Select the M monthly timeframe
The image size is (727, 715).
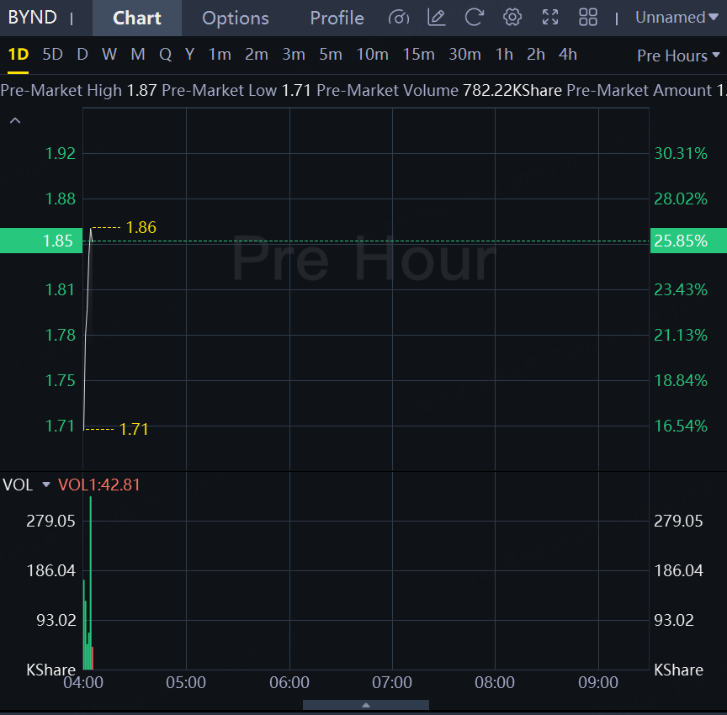click(138, 55)
